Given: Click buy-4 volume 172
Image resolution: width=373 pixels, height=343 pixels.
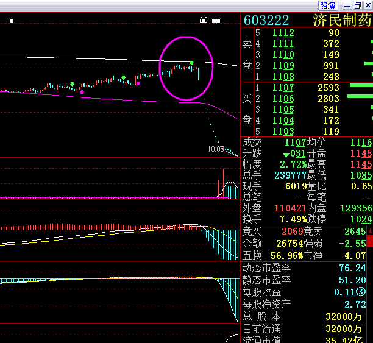Looking at the screenshot, I should (x=331, y=121).
